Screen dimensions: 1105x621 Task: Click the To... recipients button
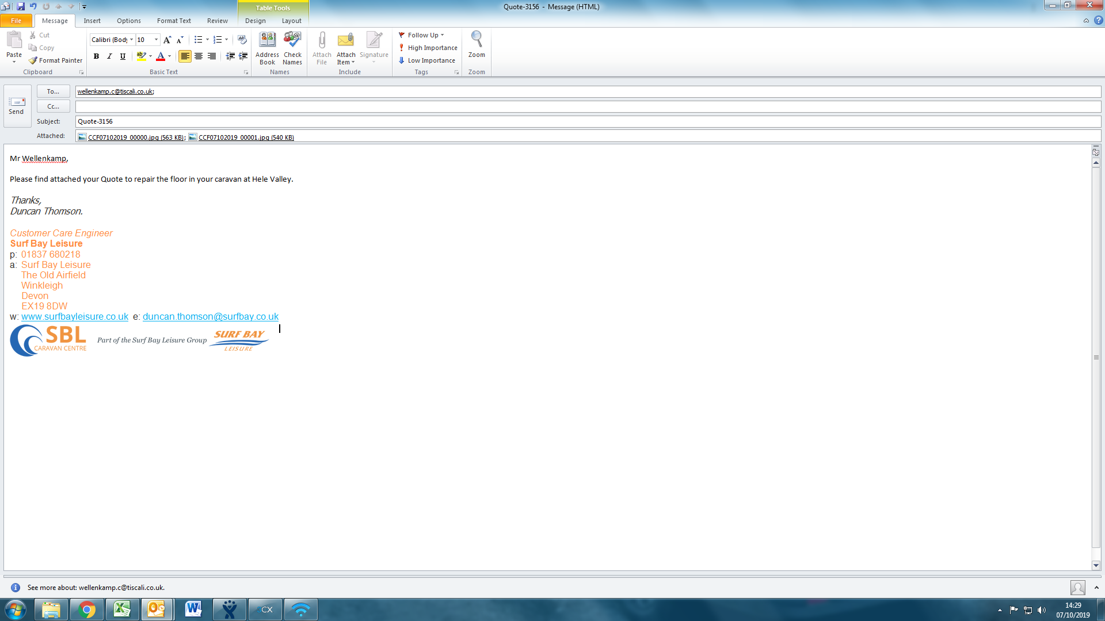pos(53,91)
